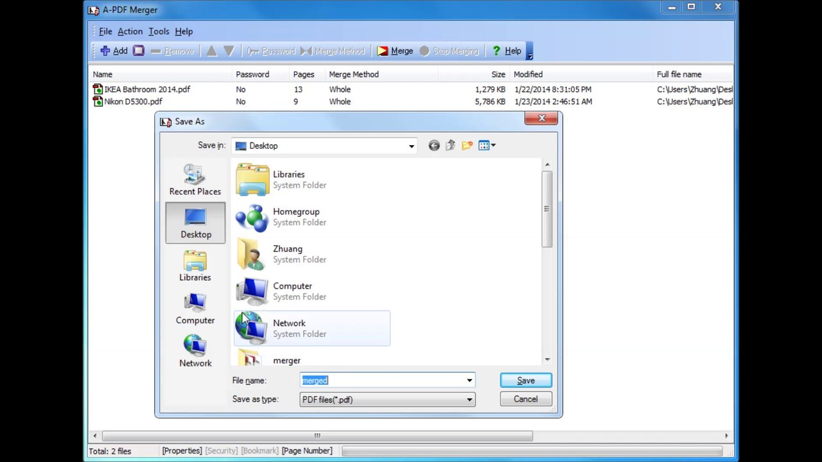Open the View menu icon dropdown
This screenshot has height=462, width=822.
click(487, 146)
